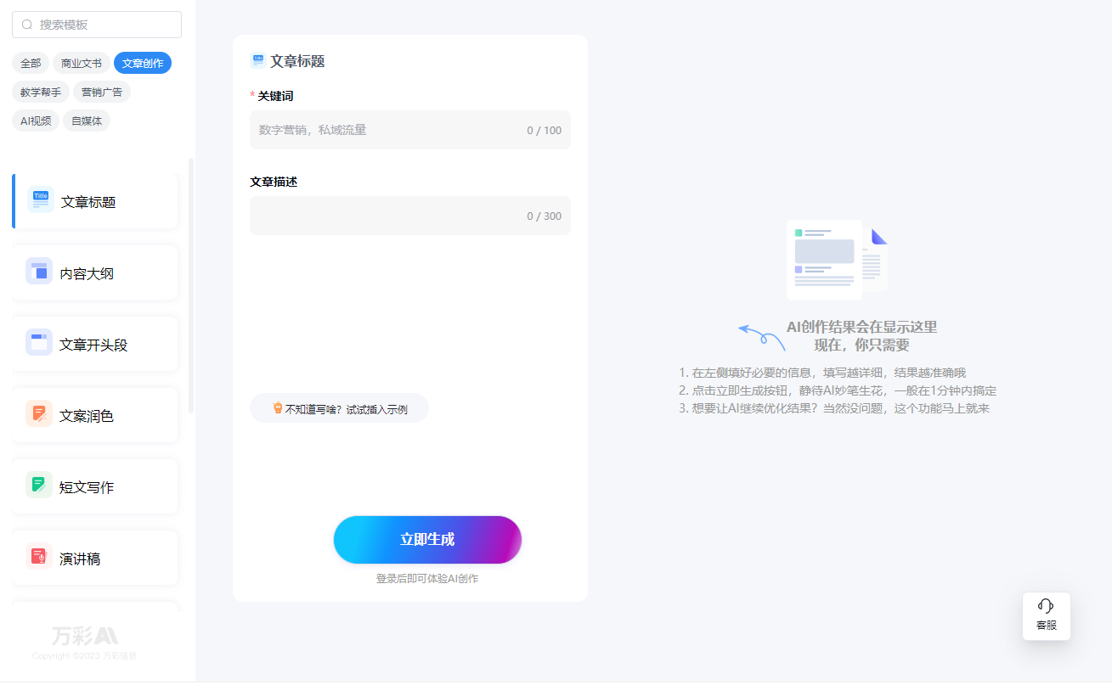The image size is (1112, 685).
Task: Open the 文章开头段 template
Action: tap(95, 344)
